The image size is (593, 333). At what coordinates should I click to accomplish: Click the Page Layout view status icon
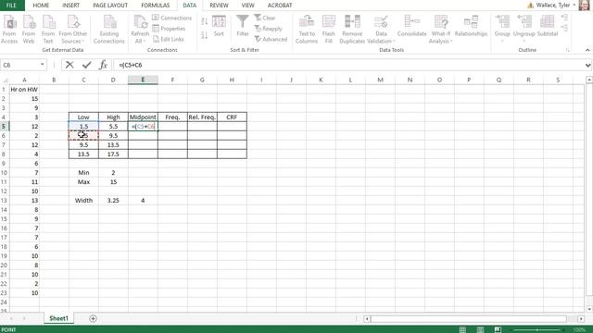[480, 329]
